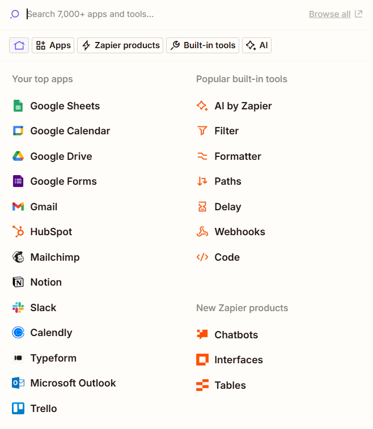
Task: Click the Delay hourglass icon
Action: click(202, 206)
